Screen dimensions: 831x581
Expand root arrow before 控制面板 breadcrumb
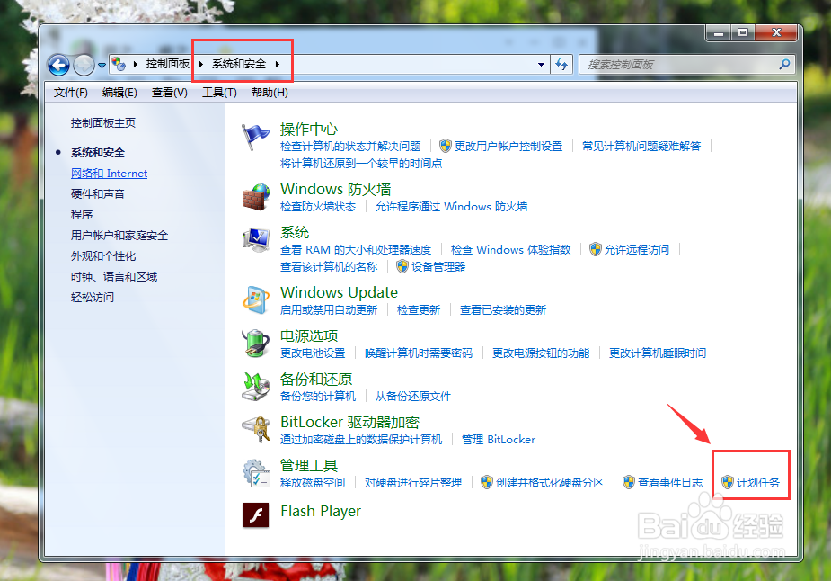click(x=135, y=64)
